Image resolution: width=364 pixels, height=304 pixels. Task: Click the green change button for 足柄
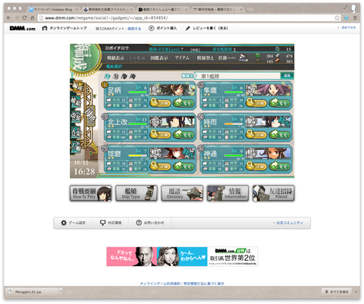click(x=184, y=102)
